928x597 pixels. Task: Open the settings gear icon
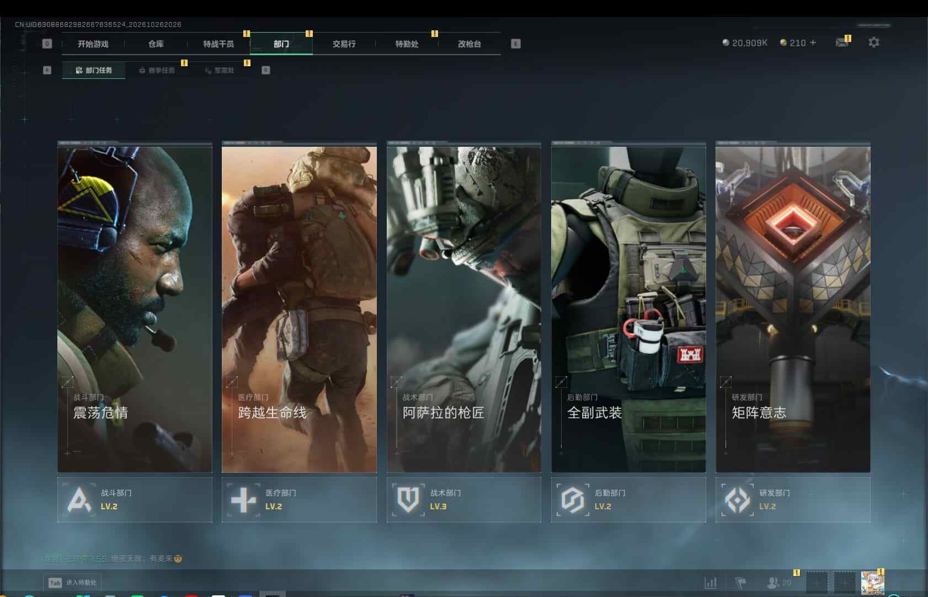click(x=873, y=42)
